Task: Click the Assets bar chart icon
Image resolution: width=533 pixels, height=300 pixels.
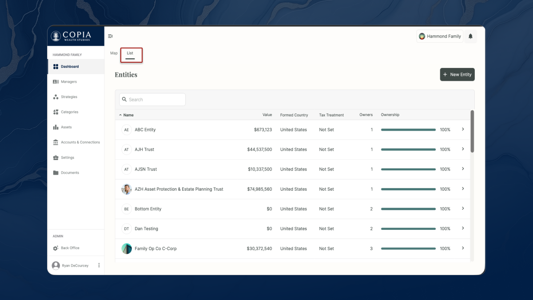Action: (x=56, y=127)
